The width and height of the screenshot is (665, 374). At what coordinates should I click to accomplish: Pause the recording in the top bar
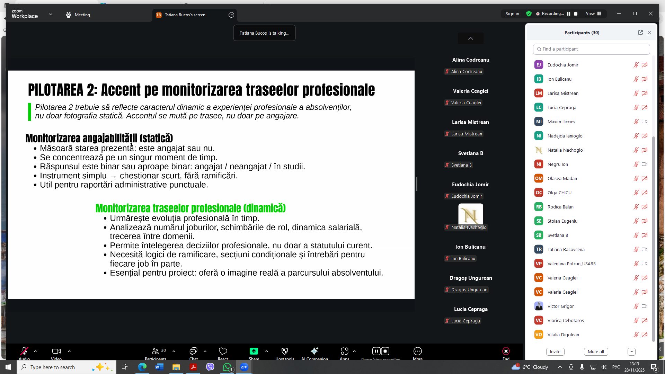[x=568, y=14]
